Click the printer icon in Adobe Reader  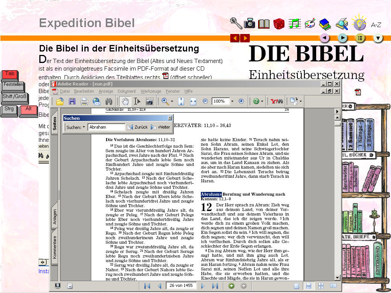click(84, 101)
